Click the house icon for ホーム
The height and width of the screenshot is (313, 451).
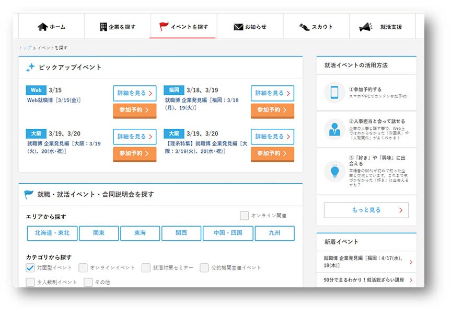[42, 27]
